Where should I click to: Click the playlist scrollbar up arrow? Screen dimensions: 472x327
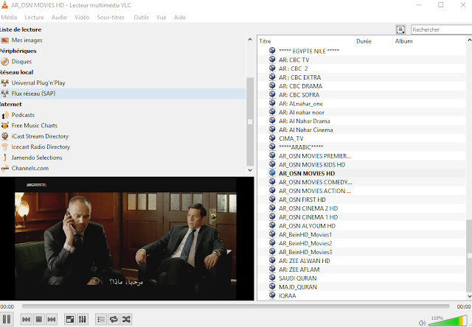469,40
